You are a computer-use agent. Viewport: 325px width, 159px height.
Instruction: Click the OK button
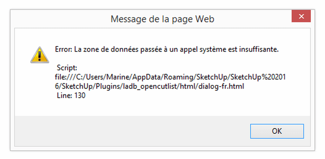(x=277, y=131)
